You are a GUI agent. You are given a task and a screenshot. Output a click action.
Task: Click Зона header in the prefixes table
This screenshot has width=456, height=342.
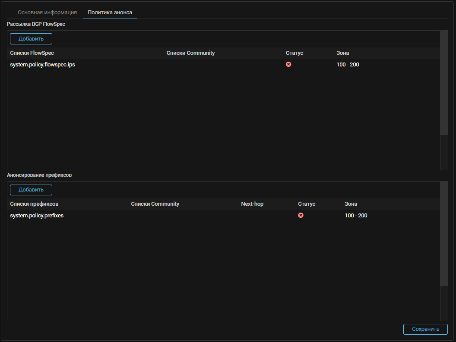pyautogui.click(x=351, y=204)
